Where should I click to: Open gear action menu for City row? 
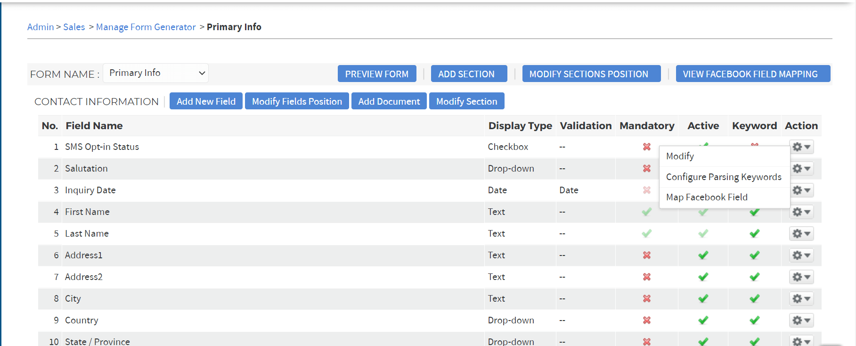(x=801, y=298)
